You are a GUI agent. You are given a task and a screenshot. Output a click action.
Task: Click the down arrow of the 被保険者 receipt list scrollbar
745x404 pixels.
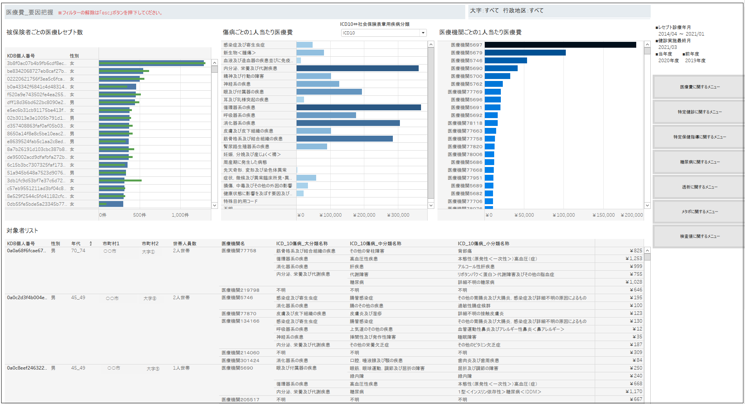coord(214,205)
